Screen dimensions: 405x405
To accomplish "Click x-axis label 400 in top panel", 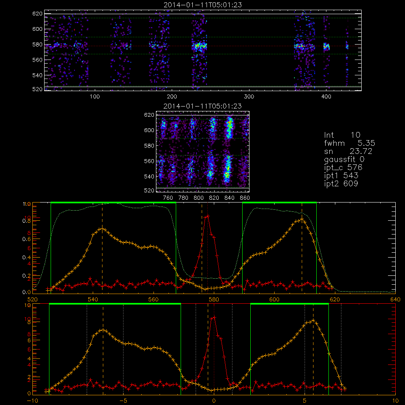I will pos(326,97).
